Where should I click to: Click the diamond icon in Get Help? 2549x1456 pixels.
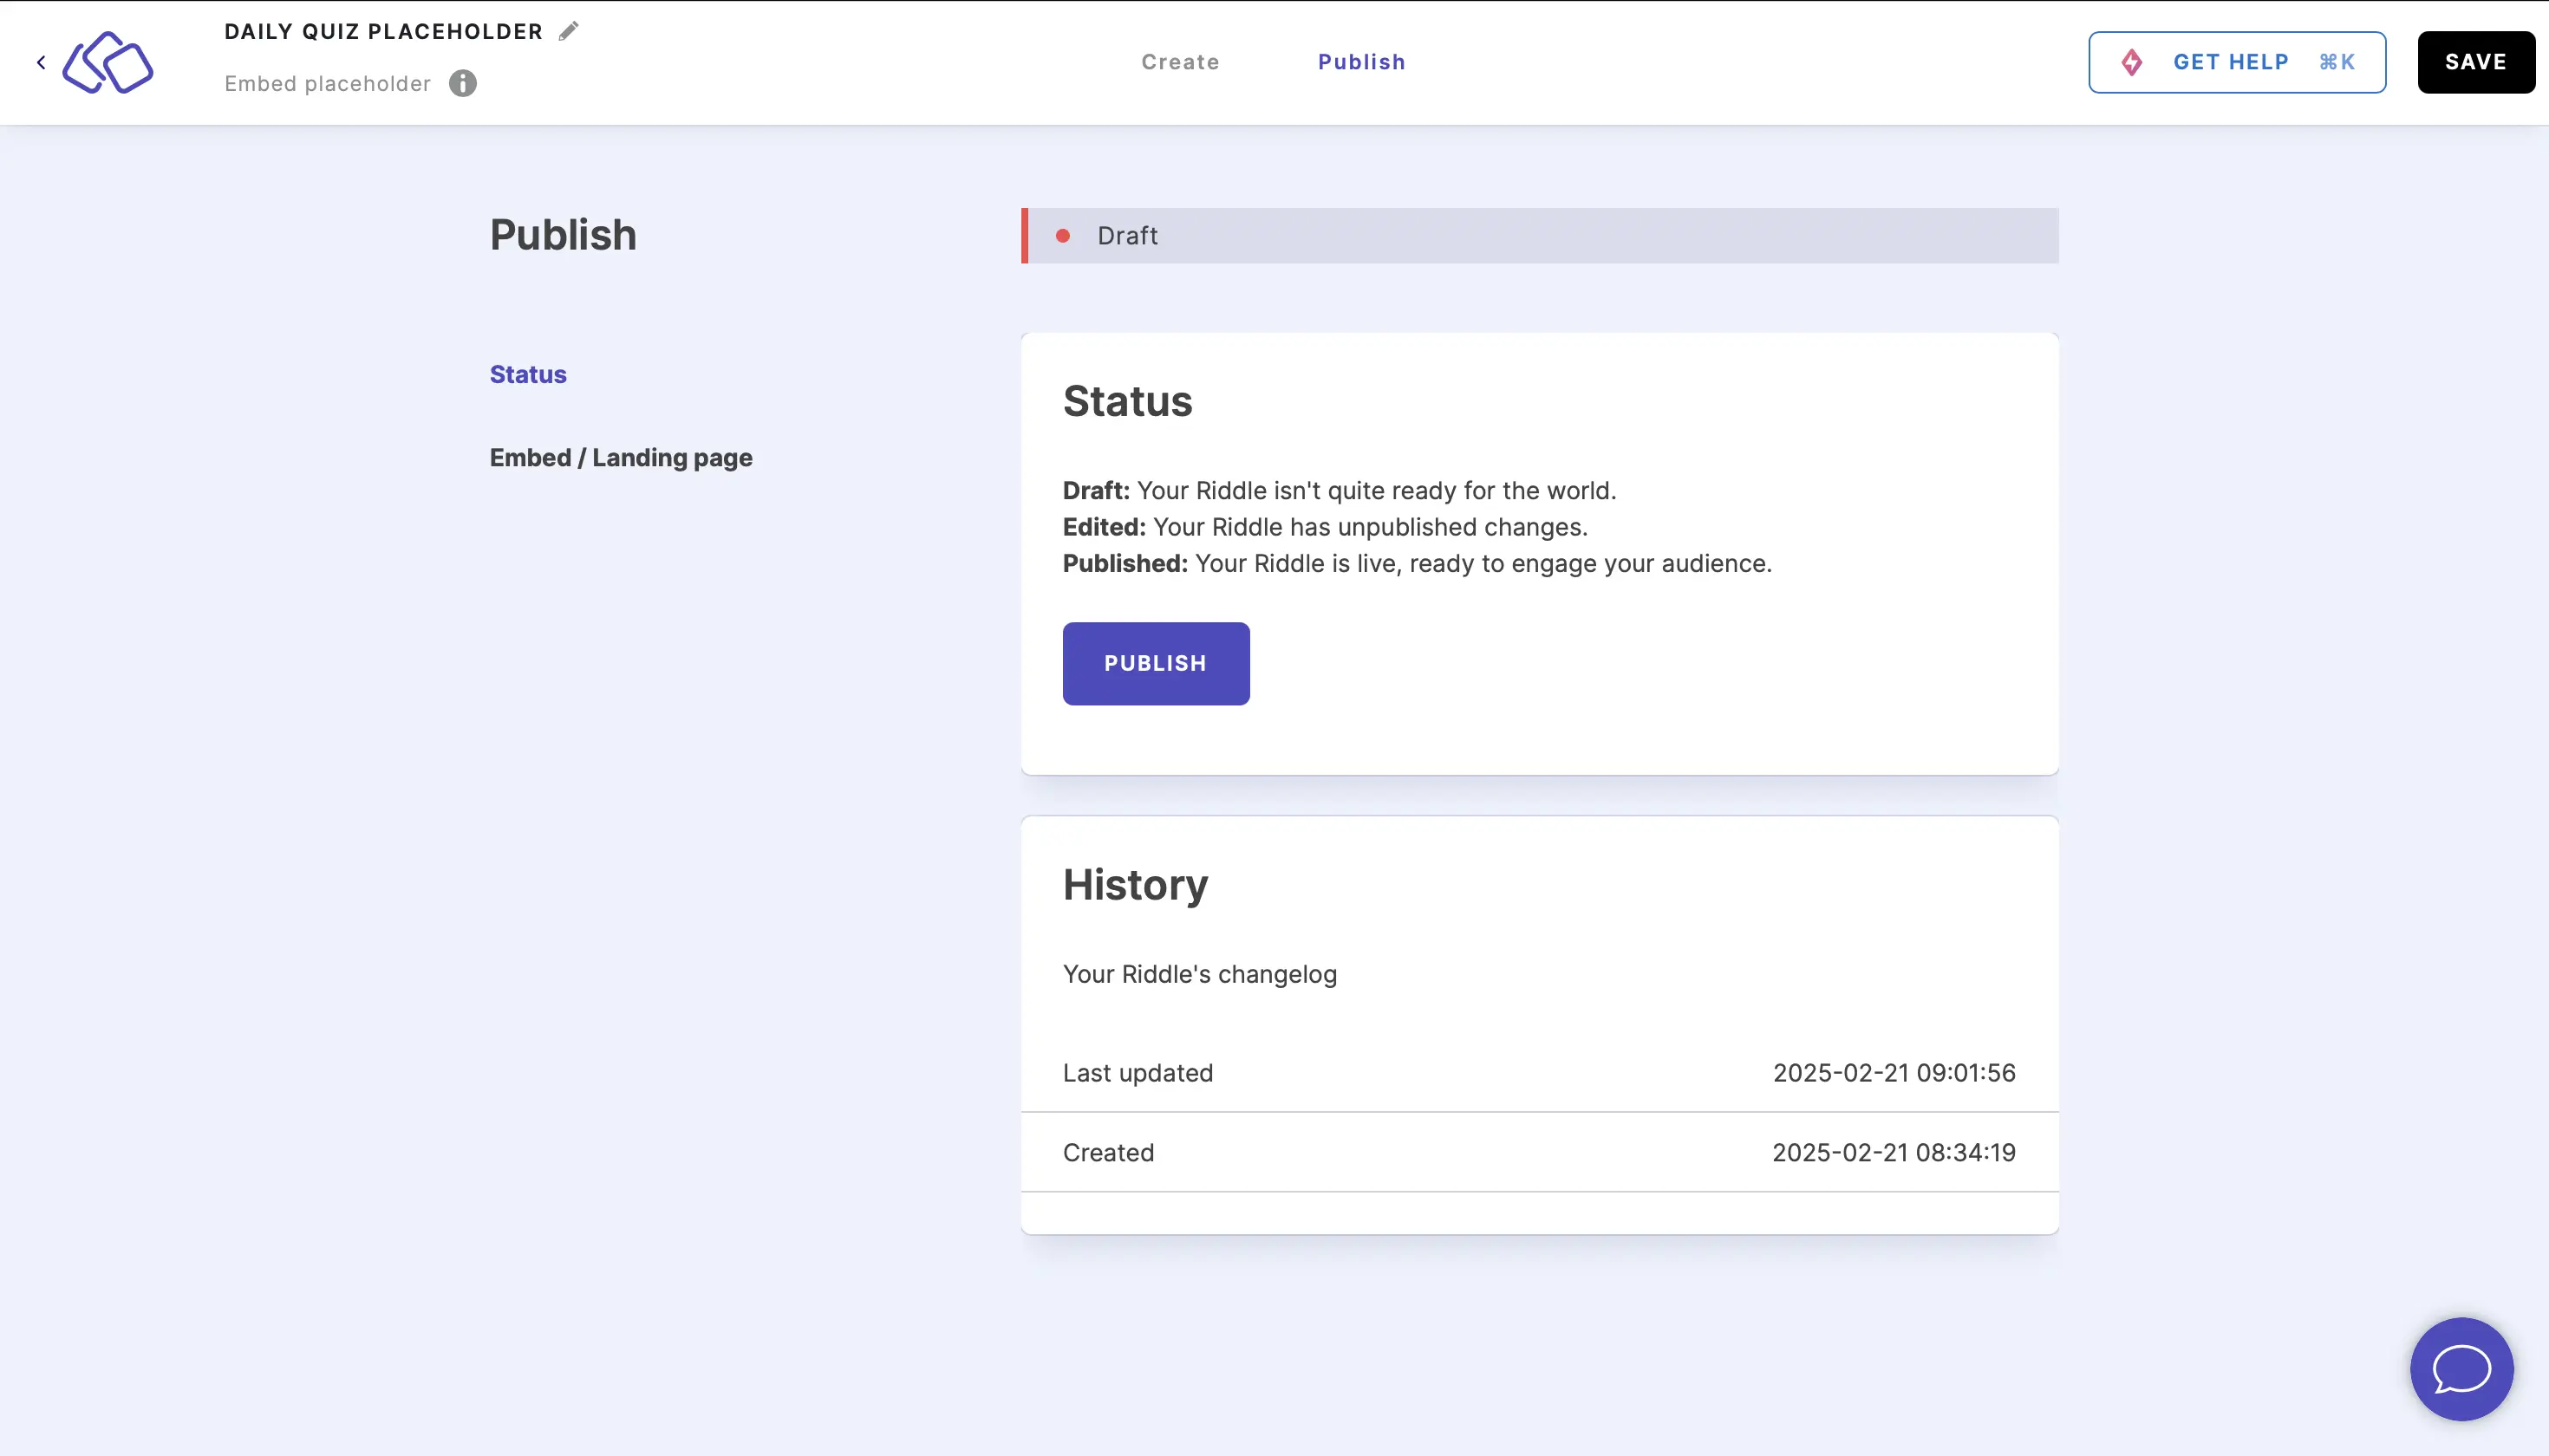point(2132,62)
